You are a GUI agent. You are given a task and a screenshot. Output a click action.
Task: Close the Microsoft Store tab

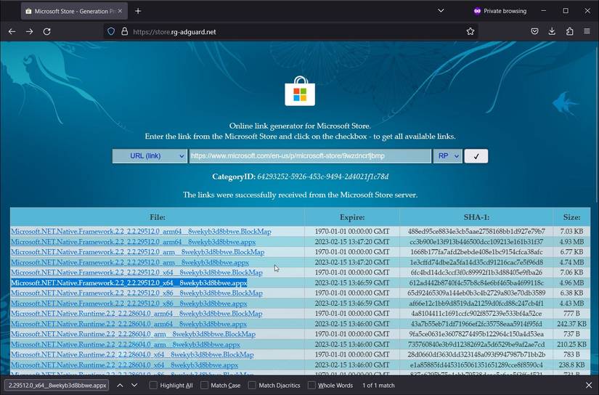(120, 11)
